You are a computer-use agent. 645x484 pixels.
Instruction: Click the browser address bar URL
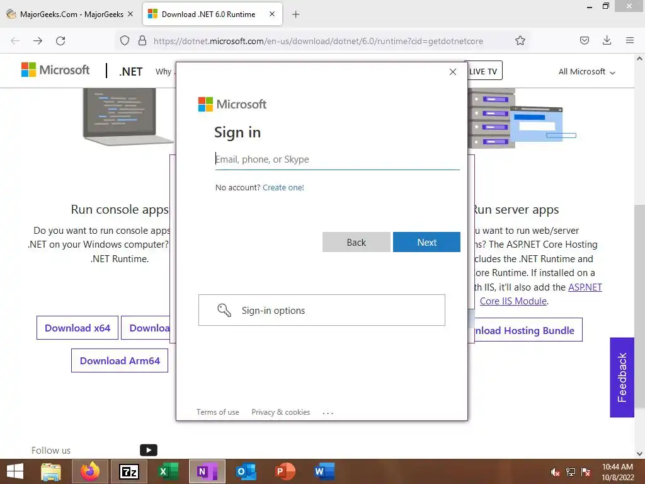pos(318,41)
